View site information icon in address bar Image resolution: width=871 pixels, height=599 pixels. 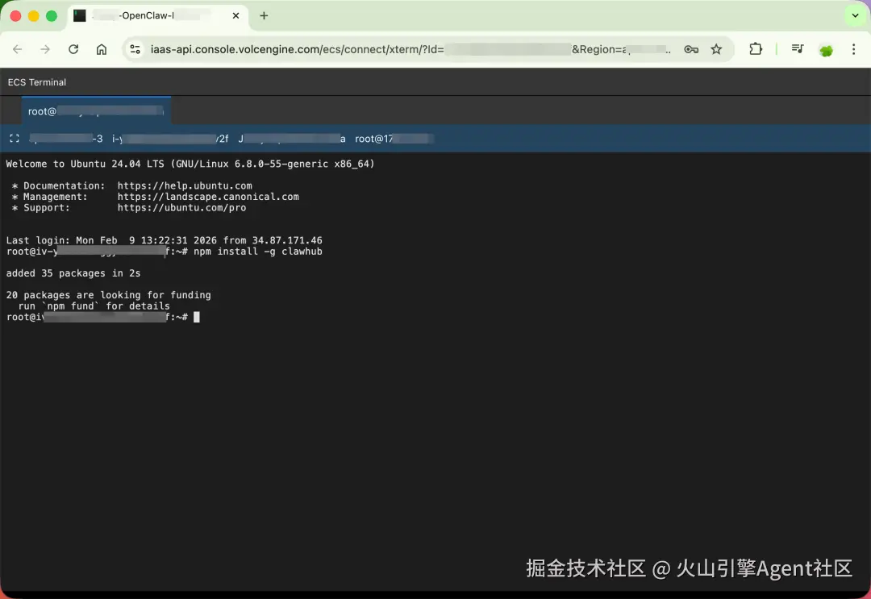click(x=135, y=49)
